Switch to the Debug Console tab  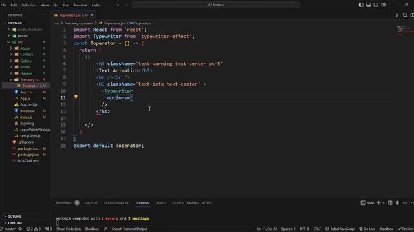coord(116,203)
